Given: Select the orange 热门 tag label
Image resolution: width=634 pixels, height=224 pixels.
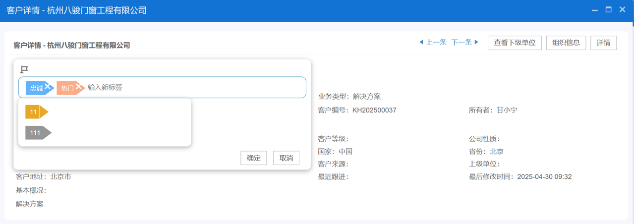Looking at the screenshot, I should click(x=67, y=88).
